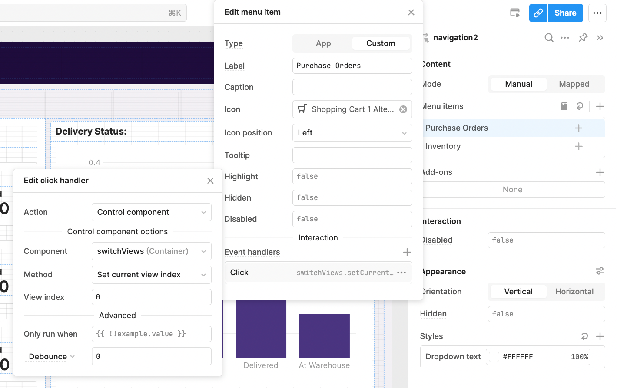Viewport: 617px width, 388px height.
Task: Pin the navigation2 inspector panel
Action: point(583,38)
